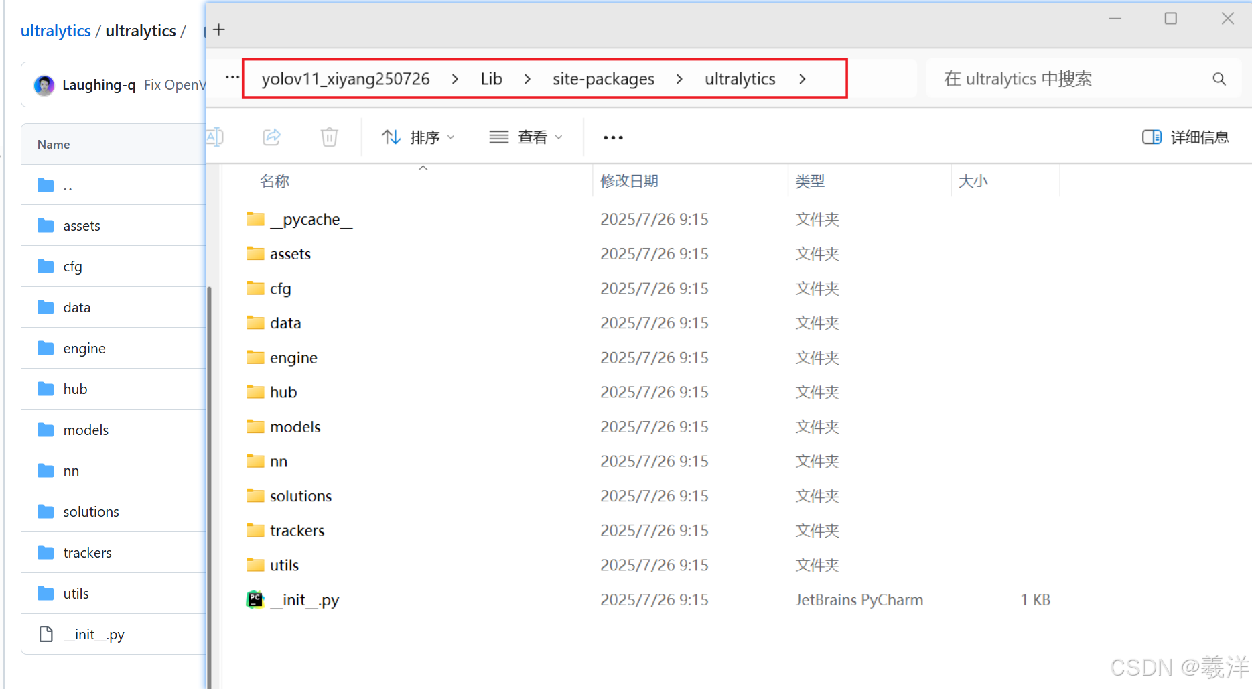This screenshot has width=1252, height=689.
Task: Open the 排序 sort dropdown
Action: coord(419,137)
